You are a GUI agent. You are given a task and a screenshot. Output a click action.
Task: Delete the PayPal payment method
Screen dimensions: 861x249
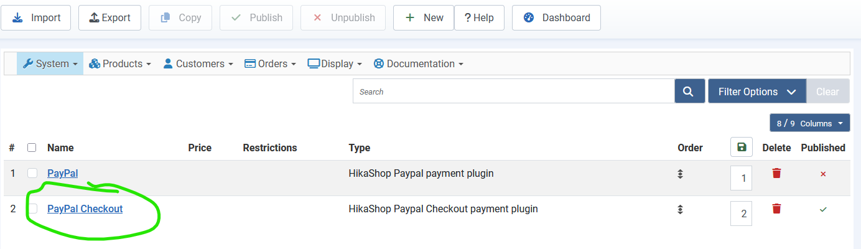pos(776,173)
